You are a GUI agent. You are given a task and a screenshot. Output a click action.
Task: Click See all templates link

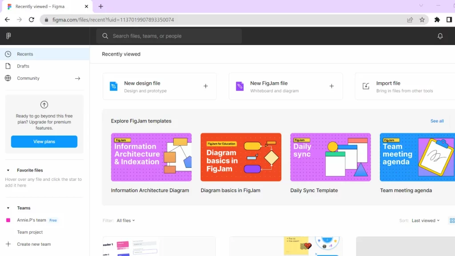[437, 121]
